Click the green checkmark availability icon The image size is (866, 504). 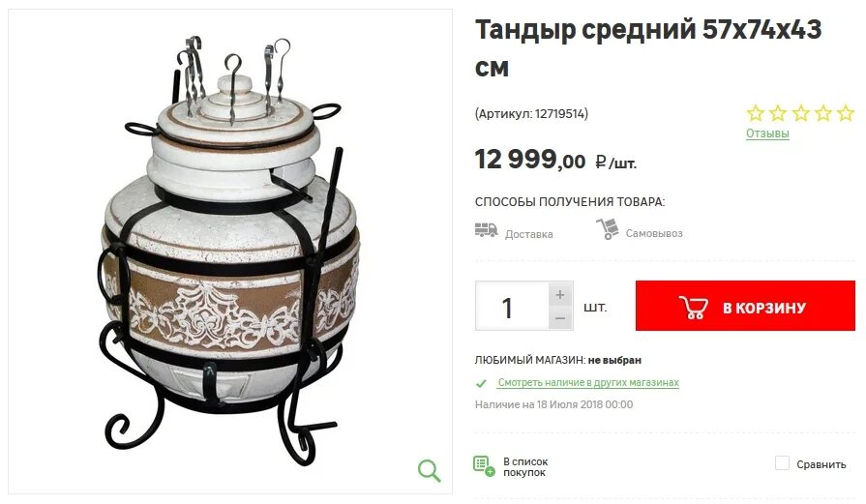point(482,382)
